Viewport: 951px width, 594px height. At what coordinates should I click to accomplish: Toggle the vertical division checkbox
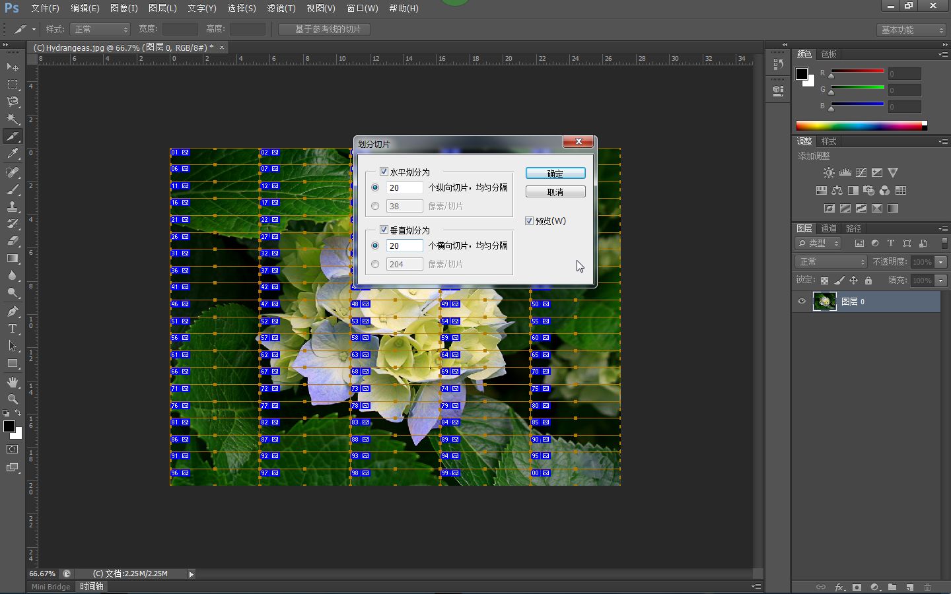click(384, 230)
